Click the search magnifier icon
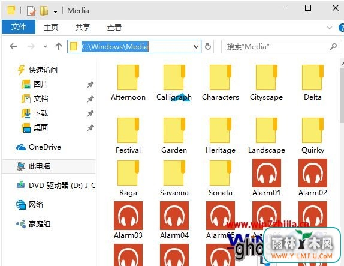This screenshot has height=266, width=344. 333,46
